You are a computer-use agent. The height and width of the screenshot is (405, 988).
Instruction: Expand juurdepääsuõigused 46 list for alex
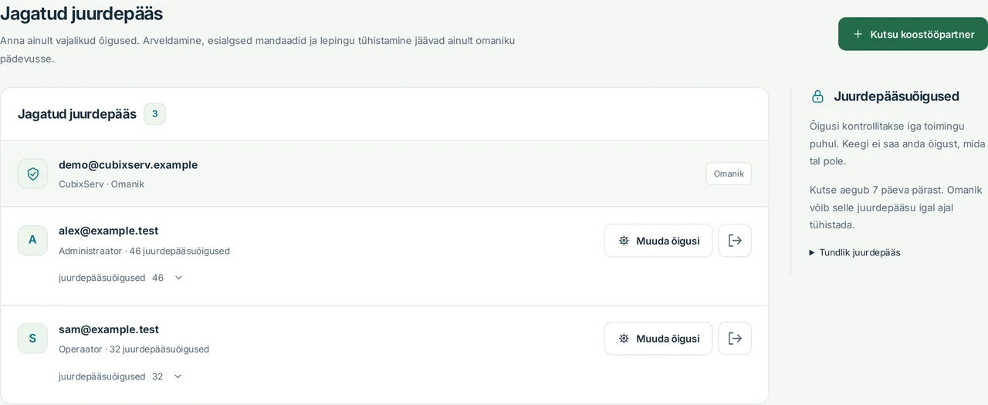[121, 278]
